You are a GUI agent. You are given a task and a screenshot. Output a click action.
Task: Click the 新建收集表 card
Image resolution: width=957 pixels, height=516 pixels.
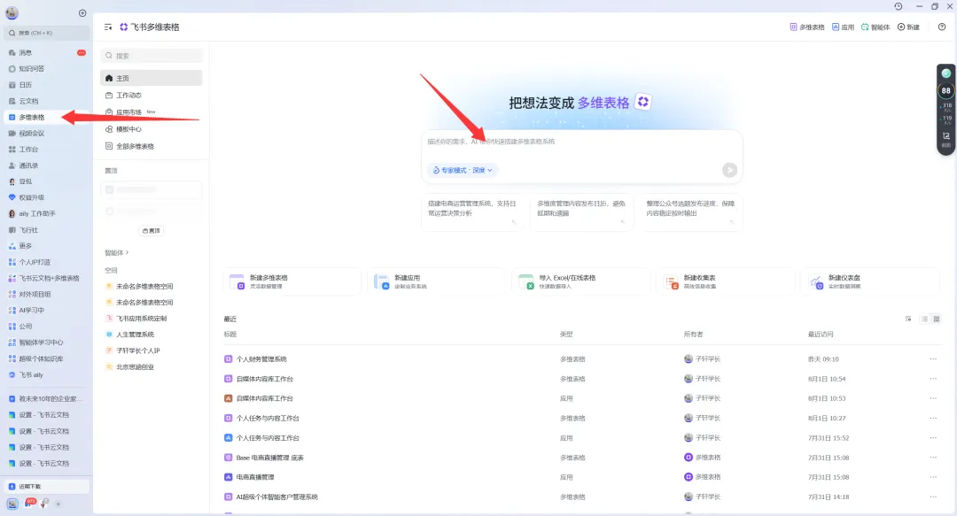click(726, 281)
